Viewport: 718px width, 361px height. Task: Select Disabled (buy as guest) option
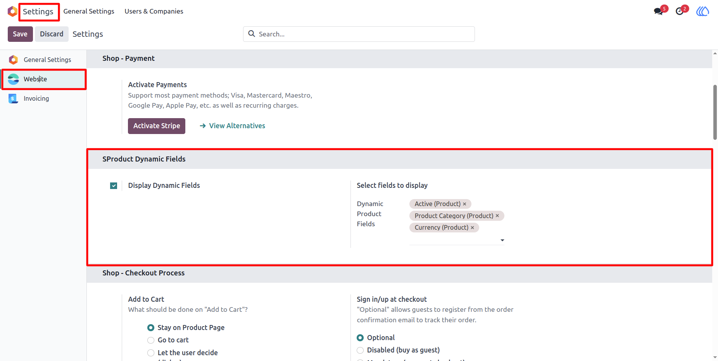click(360, 350)
